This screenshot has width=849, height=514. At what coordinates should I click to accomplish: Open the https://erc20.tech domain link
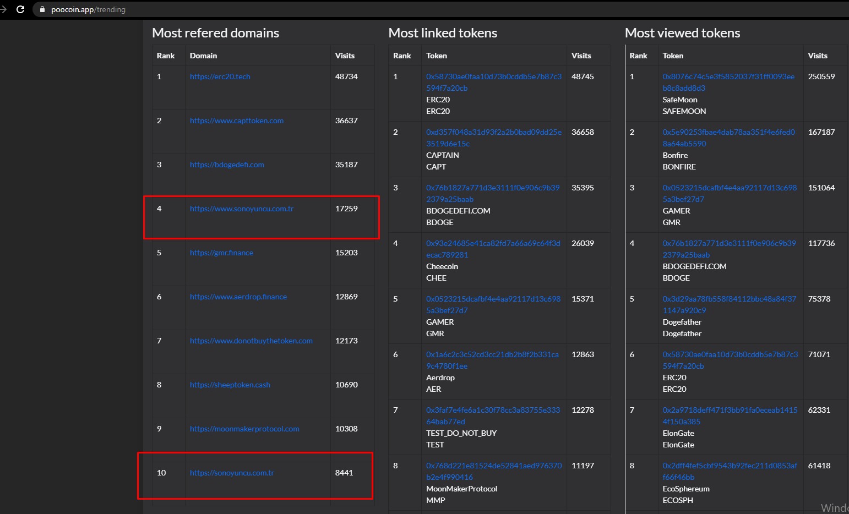coord(220,76)
